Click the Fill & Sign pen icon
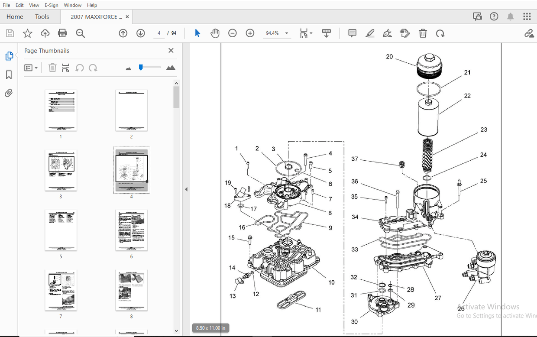 (387, 33)
